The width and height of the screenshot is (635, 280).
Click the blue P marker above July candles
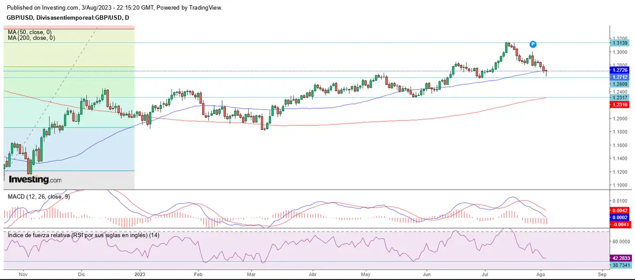point(533,44)
